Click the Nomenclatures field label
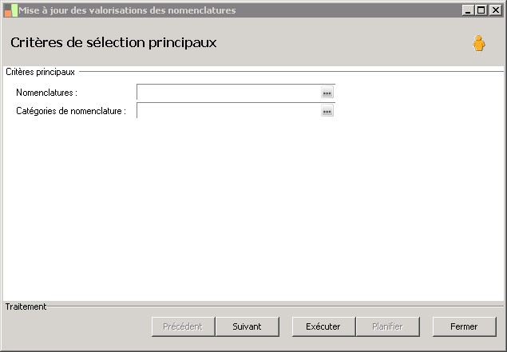 click(46, 93)
